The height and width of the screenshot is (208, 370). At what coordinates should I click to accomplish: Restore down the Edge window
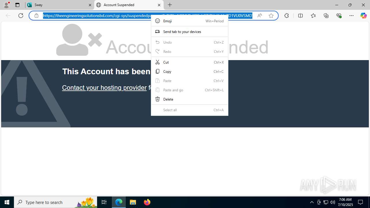(x=350, y=5)
